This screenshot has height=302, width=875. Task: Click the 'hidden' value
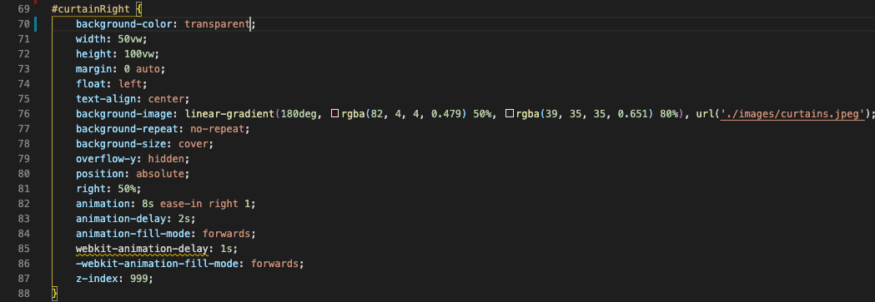pos(166,159)
